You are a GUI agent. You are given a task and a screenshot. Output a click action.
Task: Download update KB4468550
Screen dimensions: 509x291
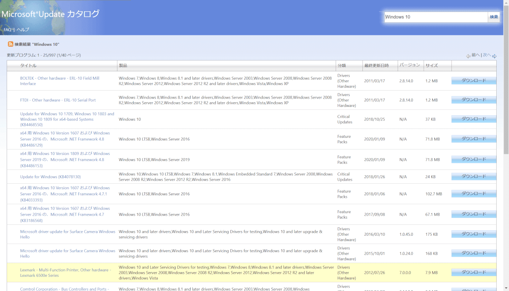pos(474,119)
